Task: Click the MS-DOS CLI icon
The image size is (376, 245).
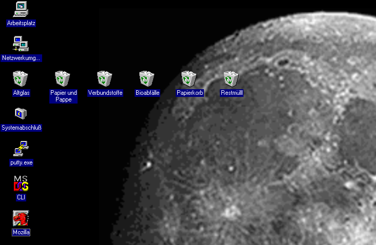Action: pyautogui.click(x=21, y=183)
